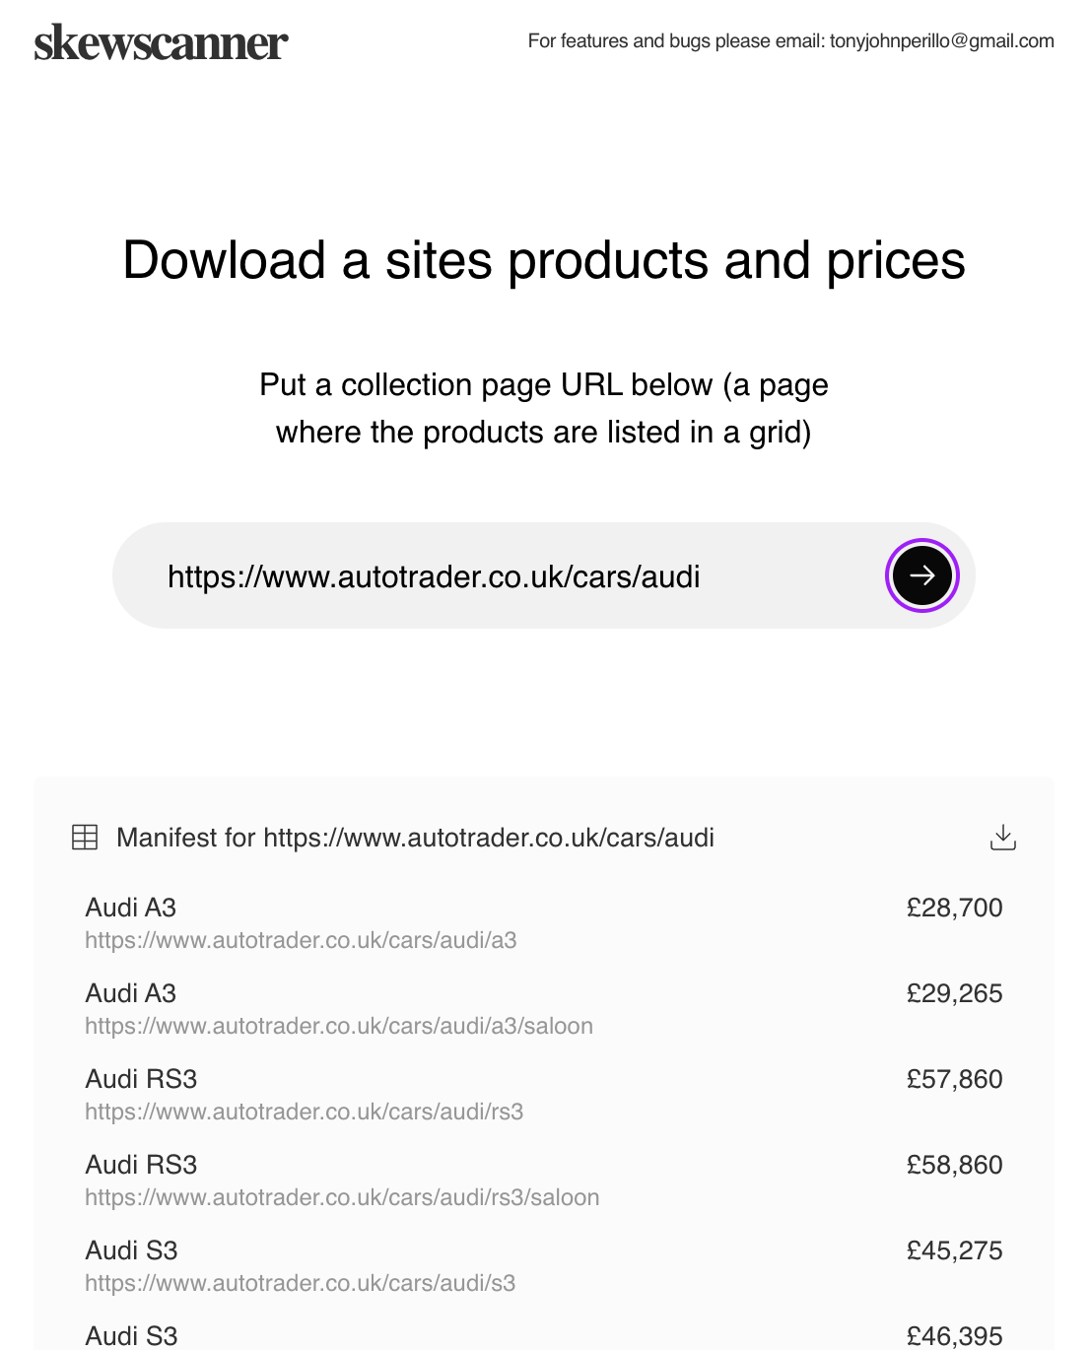1090x1350 pixels.
Task: Click the tonyjohnperillo@gmail.com email address
Action: tap(942, 41)
